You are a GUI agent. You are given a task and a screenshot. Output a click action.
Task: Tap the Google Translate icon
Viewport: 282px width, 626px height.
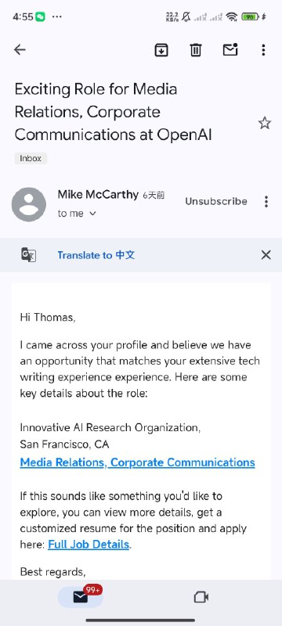click(x=29, y=255)
